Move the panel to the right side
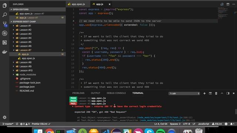Image resolution: width=237 pixels, height=133 pixels. [228, 93]
